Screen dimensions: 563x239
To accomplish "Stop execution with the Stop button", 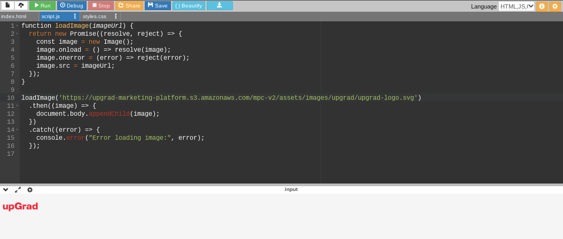I will (x=101, y=5).
